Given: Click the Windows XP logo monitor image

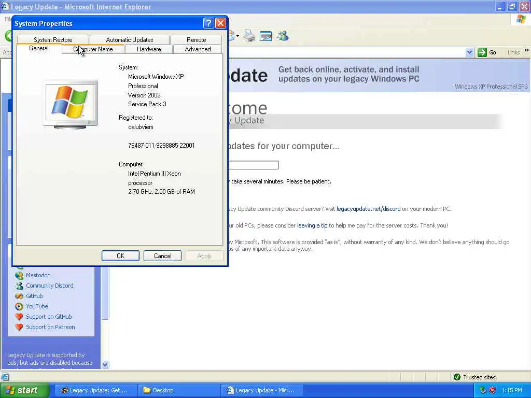Looking at the screenshot, I should (71, 105).
